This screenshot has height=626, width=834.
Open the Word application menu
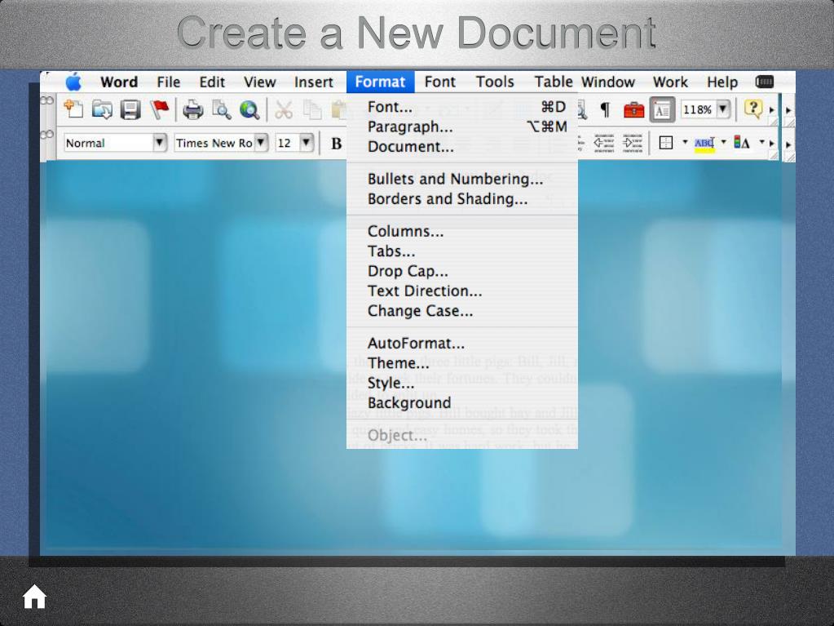(x=119, y=82)
